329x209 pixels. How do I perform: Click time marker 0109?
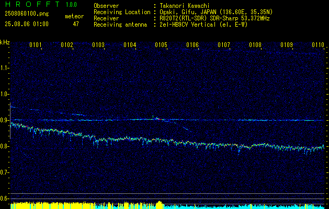tap(287, 45)
